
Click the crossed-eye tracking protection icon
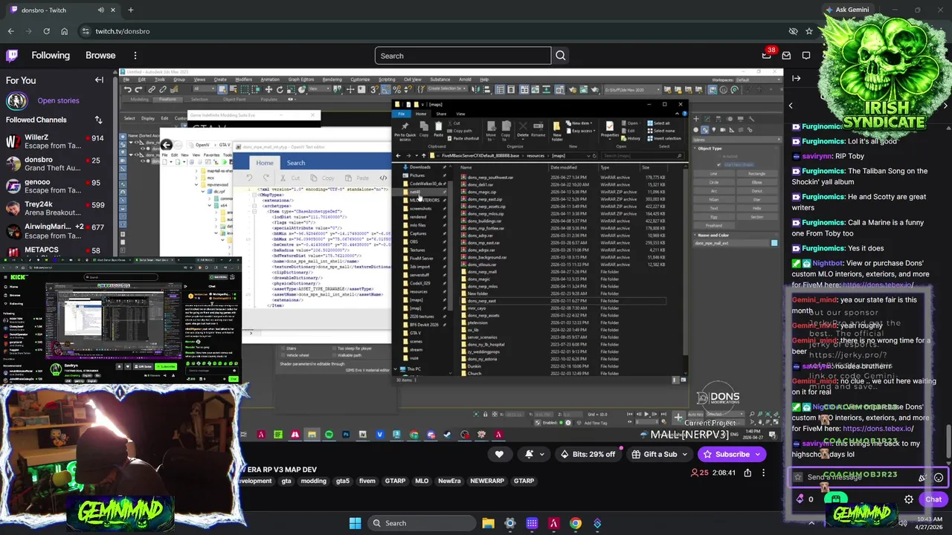[x=793, y=31]
